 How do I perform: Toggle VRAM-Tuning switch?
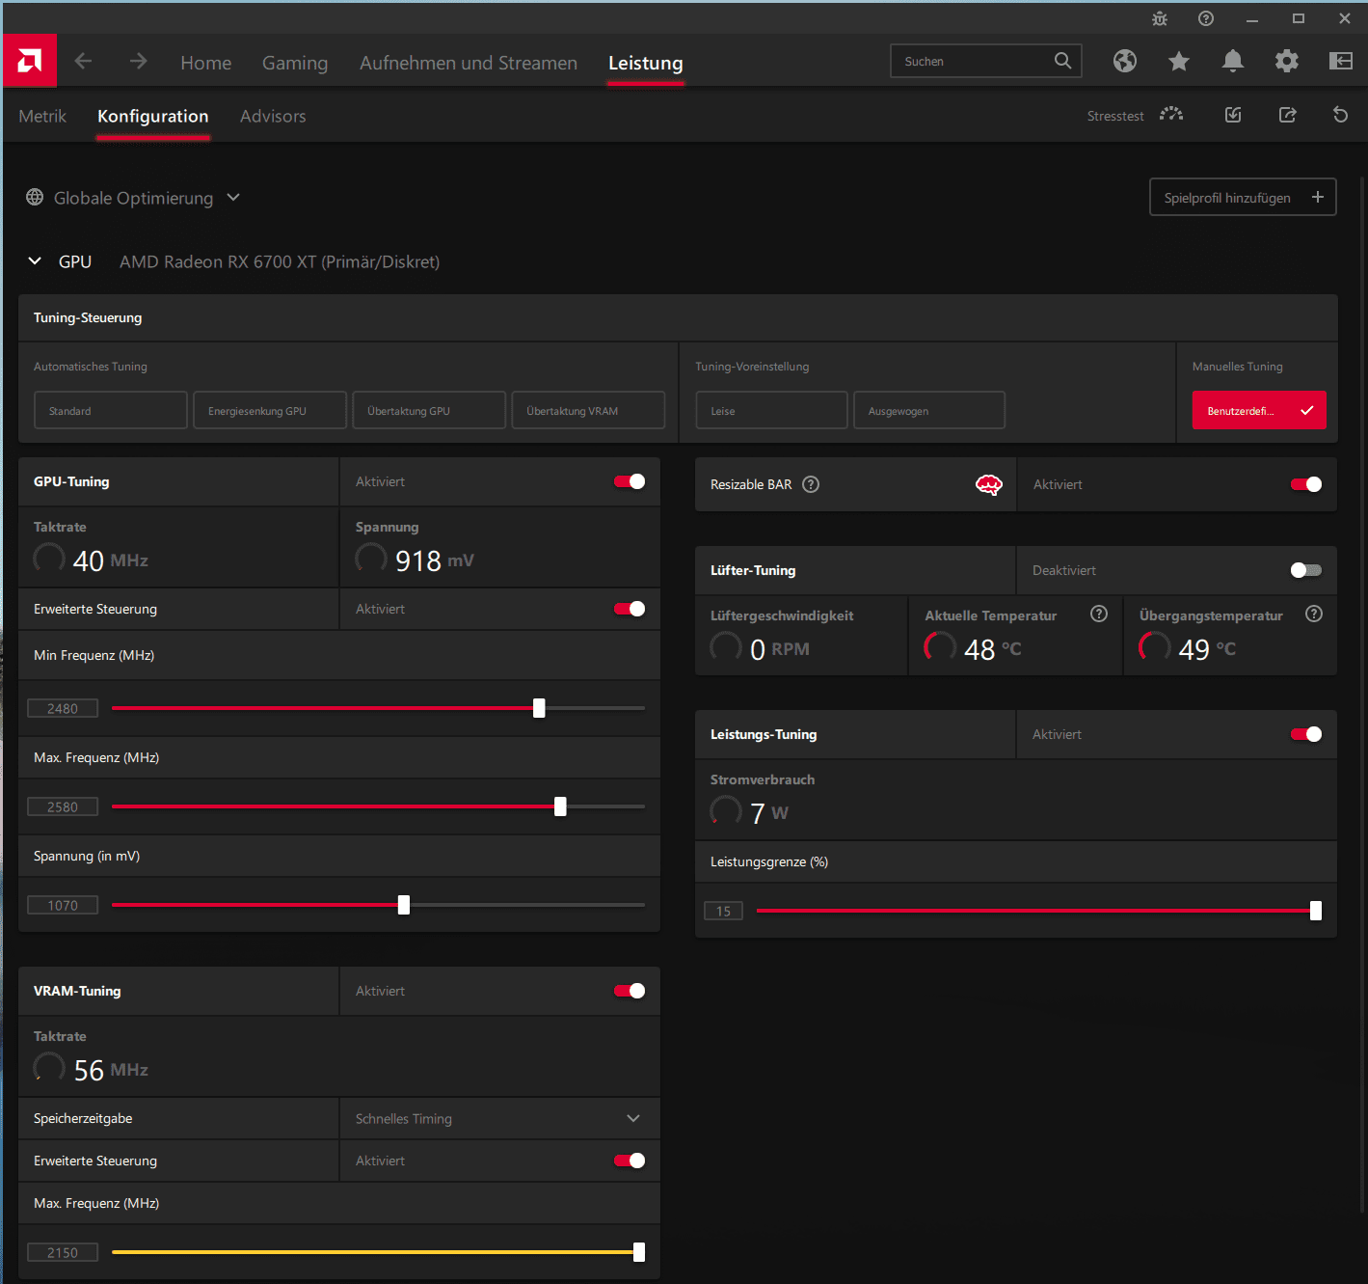coord(630,991)
